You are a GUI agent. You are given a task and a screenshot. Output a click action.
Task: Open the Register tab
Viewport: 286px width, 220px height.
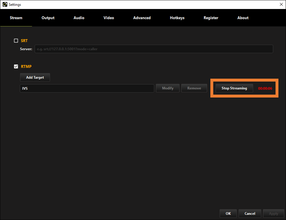pyautogui.click(x=211, y=18)
